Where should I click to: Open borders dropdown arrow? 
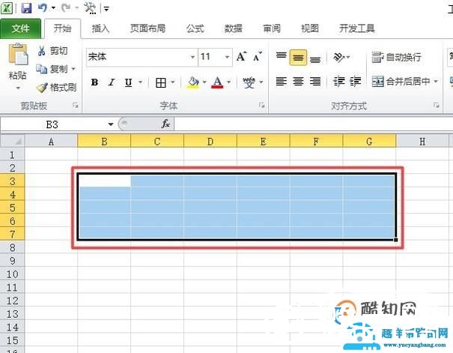tap(173, 82)
